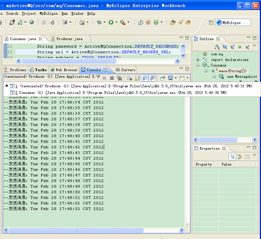This screenshot has width=261, height=239.
Task: Open the Search menu
Action: pos(12,13)
